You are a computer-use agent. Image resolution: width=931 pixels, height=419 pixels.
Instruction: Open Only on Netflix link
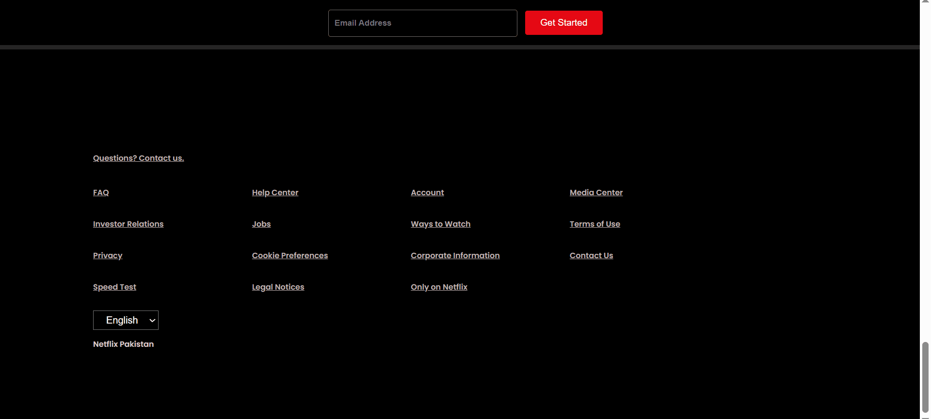(x=439, y=287)
